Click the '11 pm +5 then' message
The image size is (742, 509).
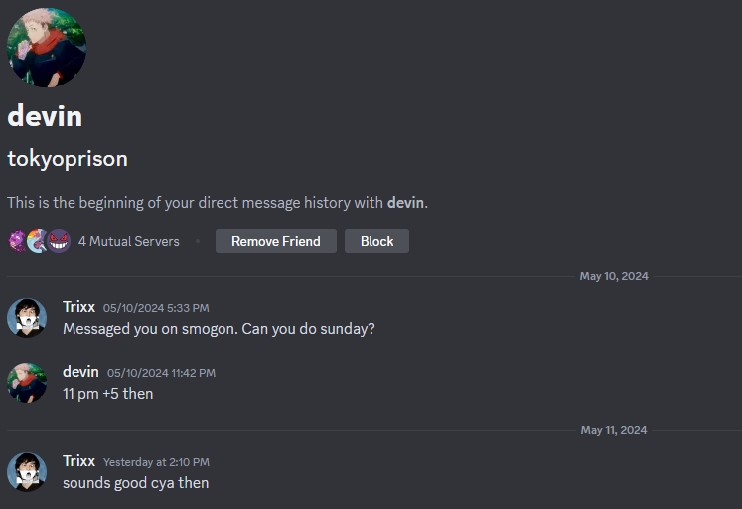tap(108, 393)
